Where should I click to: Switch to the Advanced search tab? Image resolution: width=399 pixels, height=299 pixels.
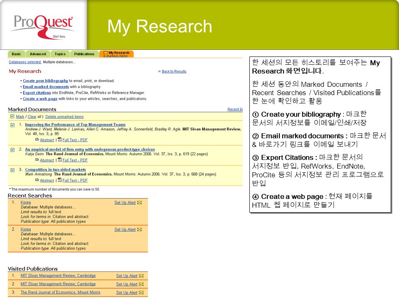[x=38, y=54]
